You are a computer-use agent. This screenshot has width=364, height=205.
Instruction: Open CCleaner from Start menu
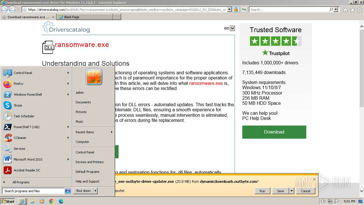(x=8, y=138)
